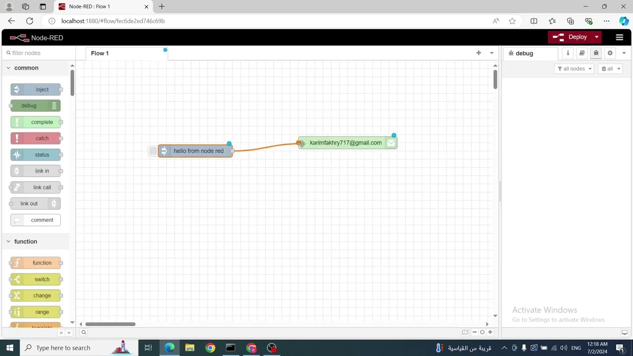The image size is (633, 356).
Task: Click the inject node output port
Action: coord(232,151)
